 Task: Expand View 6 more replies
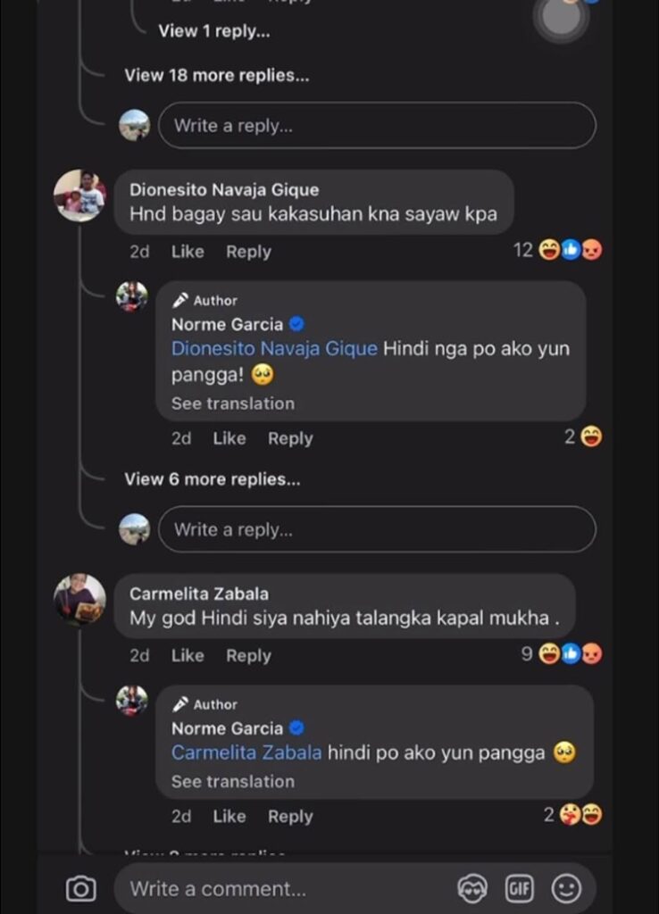213,479
